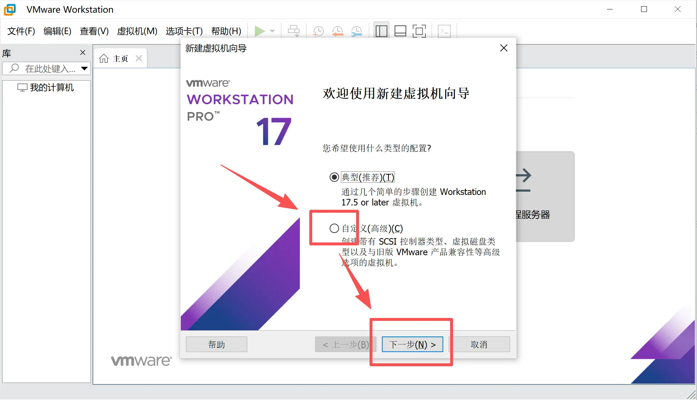Open the power options dropdown arrow

coord(272,31)
